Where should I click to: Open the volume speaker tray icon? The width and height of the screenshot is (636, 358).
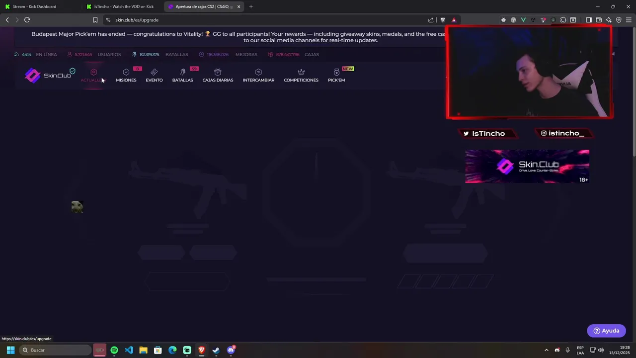(x=601, y=350)
